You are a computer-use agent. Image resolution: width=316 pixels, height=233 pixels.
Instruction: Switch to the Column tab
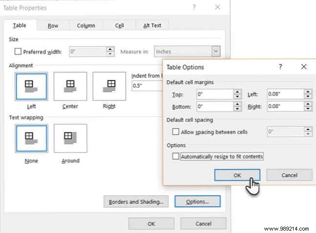point(86,25)
